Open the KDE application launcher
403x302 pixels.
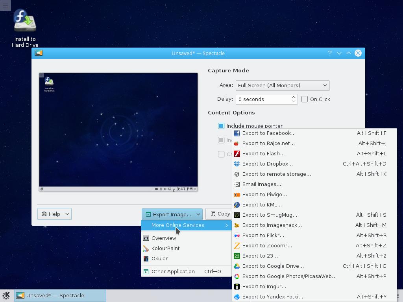tap(6, 296)
